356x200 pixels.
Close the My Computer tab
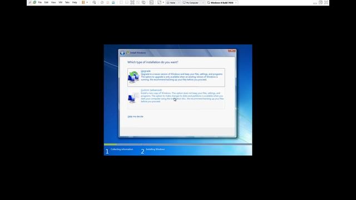tap(202, 3)
